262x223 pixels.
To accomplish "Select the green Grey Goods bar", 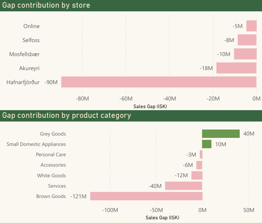I will [x=221, y=134].
